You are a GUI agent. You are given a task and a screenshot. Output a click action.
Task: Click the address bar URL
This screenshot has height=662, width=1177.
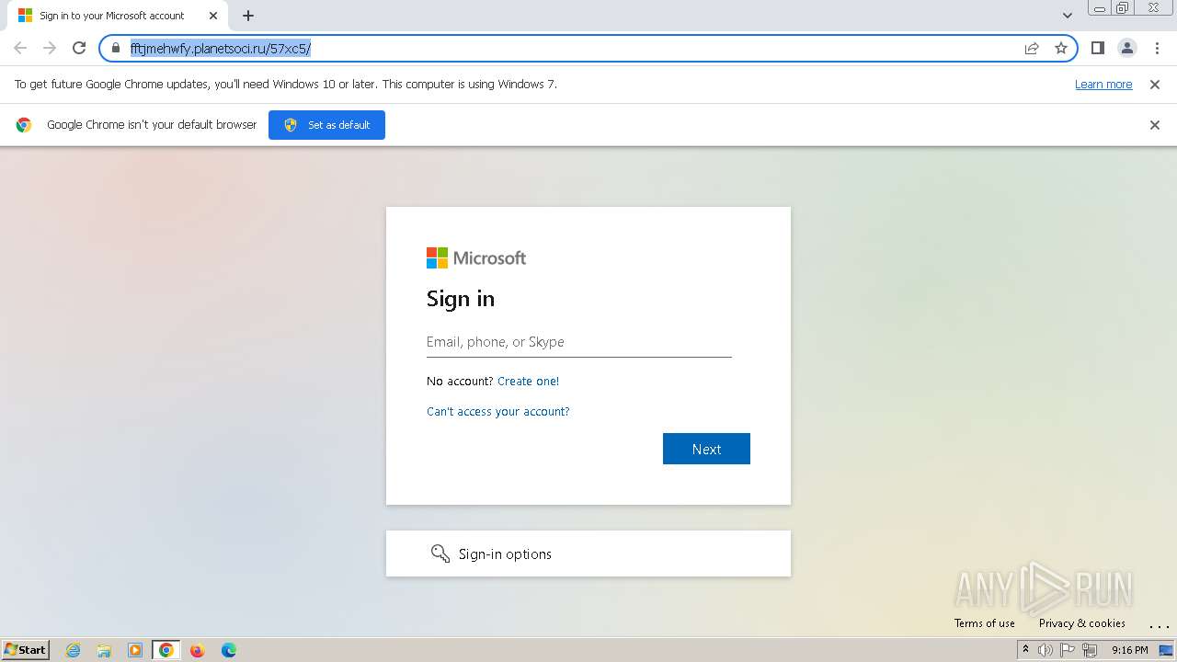[x=221, y=48]
